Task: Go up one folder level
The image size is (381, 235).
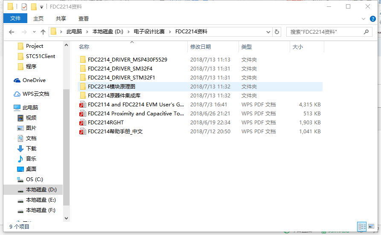Action: click(43, 32)
